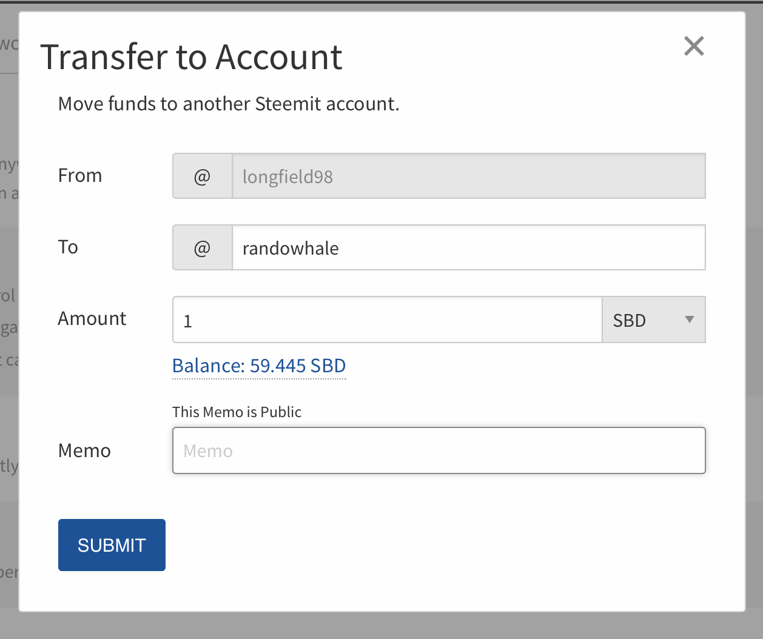Click the disabled From field longfield98
Screen dimensions: 763x639
click(x=469, y=176)
